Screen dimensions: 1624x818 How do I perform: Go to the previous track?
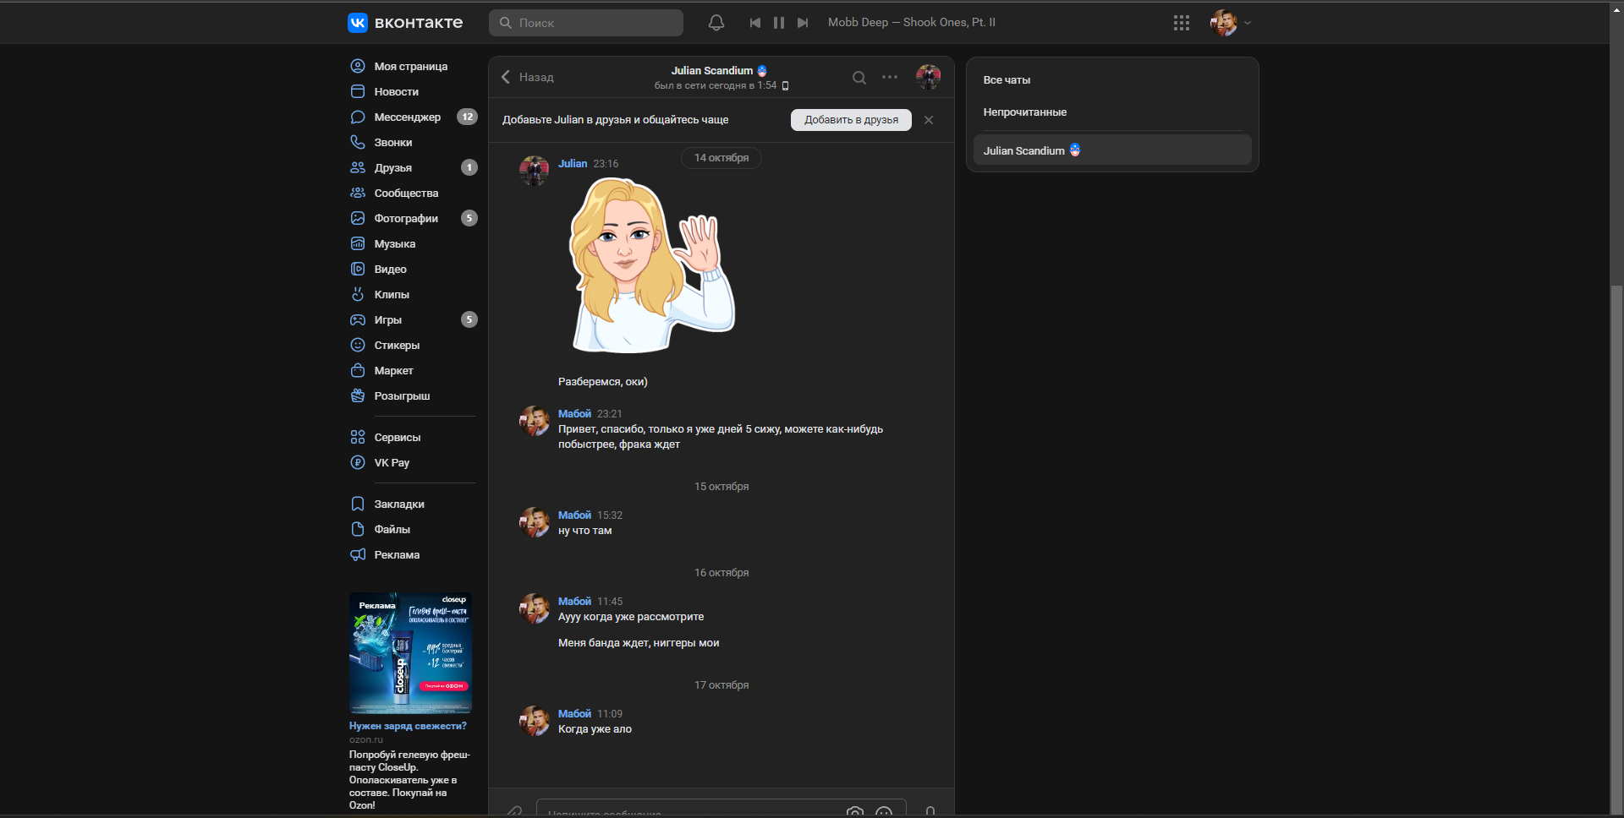tap(754, 23)
